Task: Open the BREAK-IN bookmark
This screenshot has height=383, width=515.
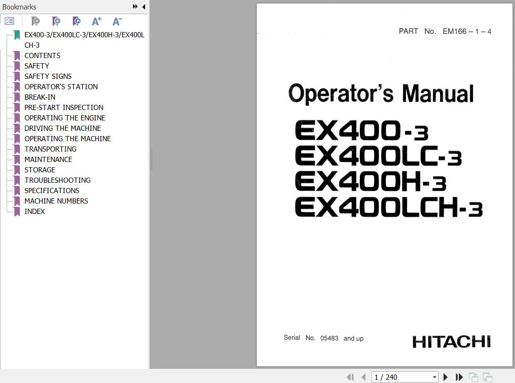Action: pyautogui.click(x=40, y=97)
